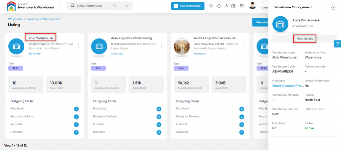Viewport: 341px width, 150px height.
Task: Click the 10.00K Assets tile on Abia card
Action: coord(64,85)
